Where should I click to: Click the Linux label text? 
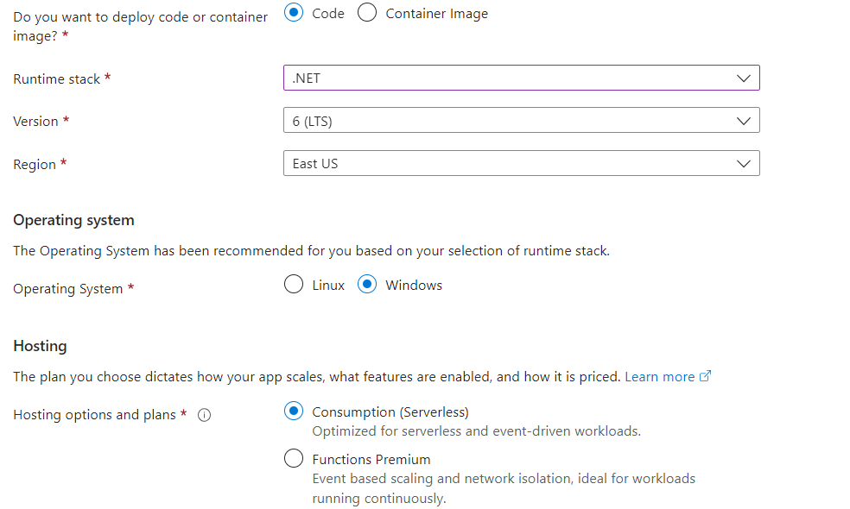[328, 286]
